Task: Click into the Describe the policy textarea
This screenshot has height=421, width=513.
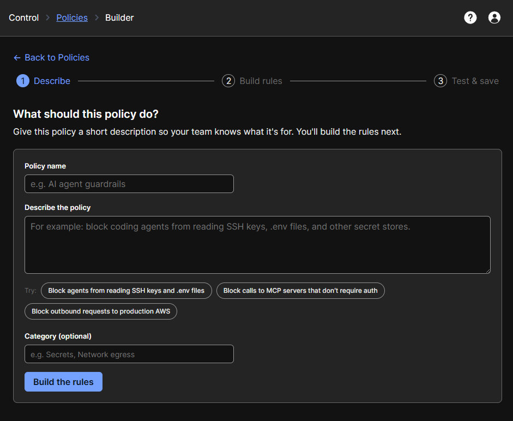Action: click(257, 245)
